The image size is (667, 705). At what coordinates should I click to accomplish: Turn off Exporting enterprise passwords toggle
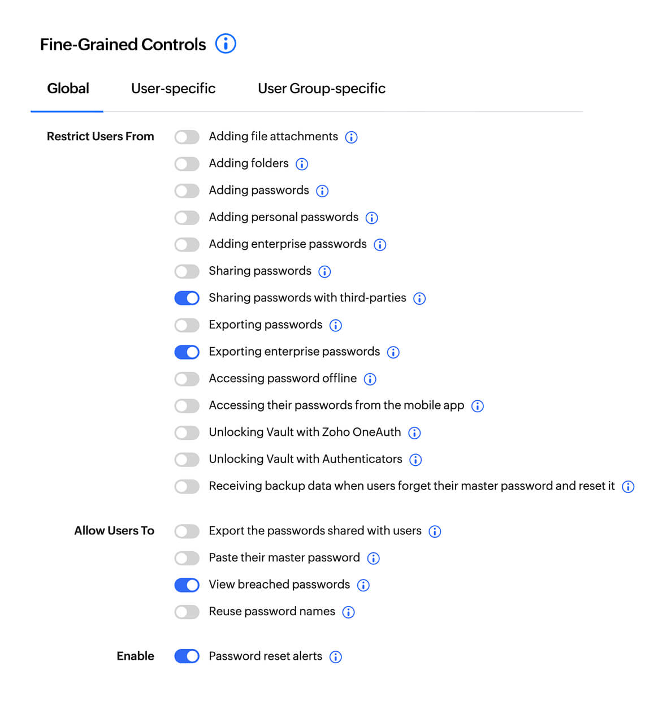(187, 352)
